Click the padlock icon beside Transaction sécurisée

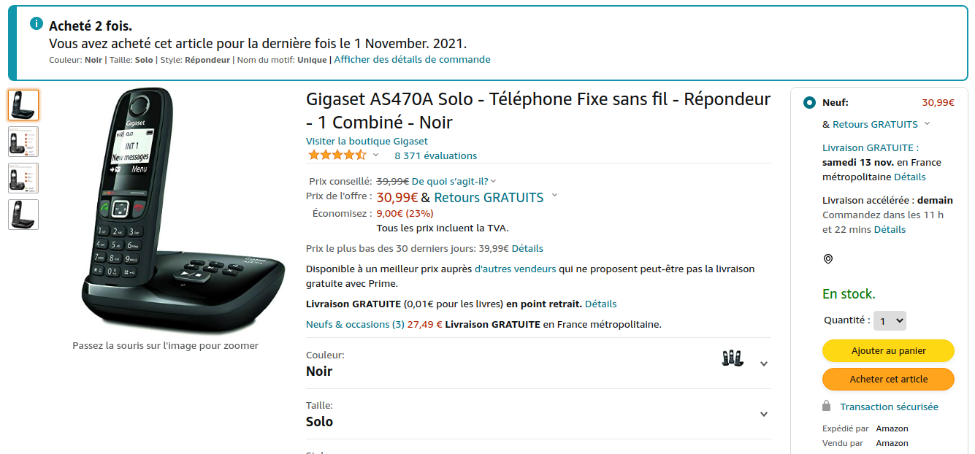click(x=827, y=406)
